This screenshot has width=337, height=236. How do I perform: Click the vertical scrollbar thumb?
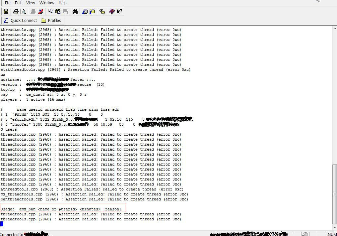point(335,194)
